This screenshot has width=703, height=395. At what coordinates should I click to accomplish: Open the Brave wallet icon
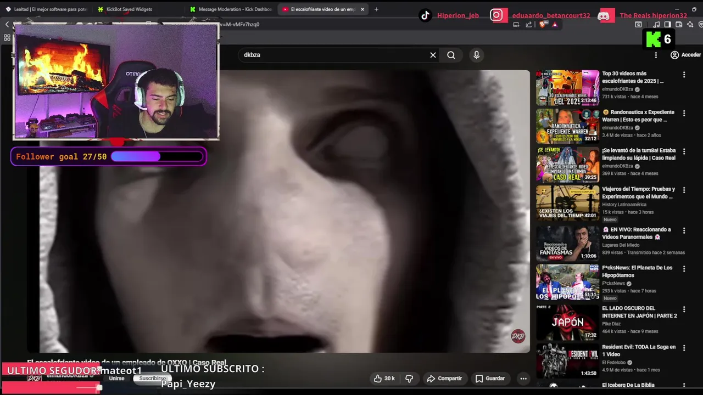(679, 24)
